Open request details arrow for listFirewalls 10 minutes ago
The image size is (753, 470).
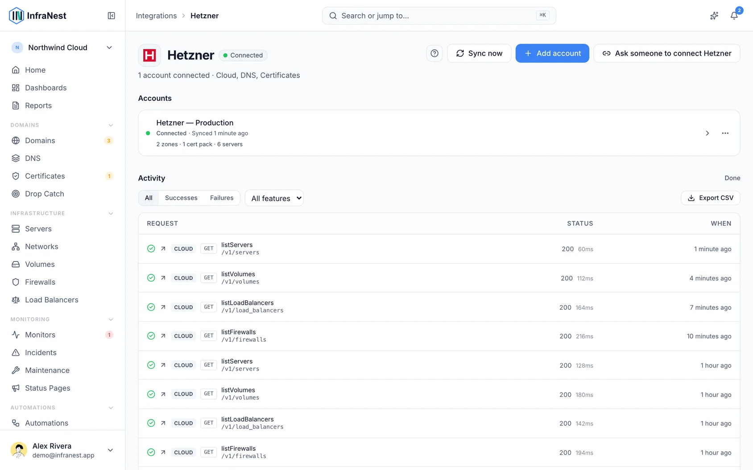(x=163, y=336)
